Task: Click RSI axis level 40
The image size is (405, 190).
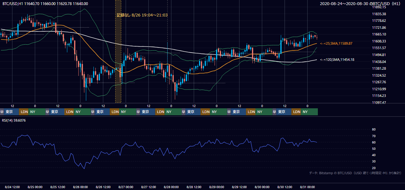Action: [x=374, y=155]
